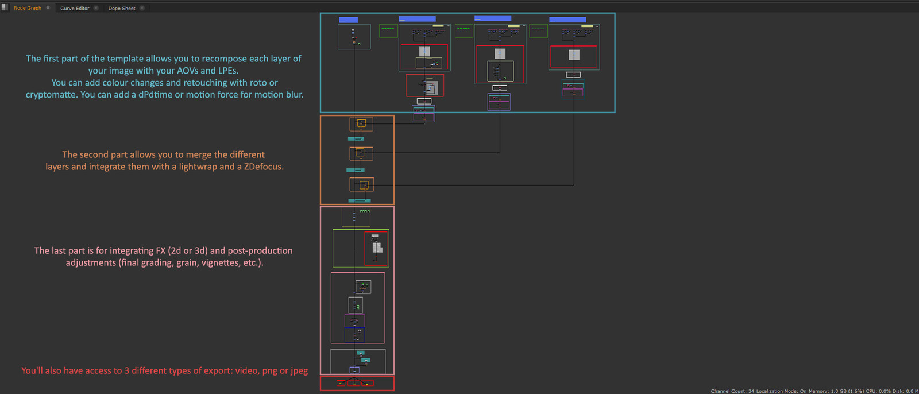This screenshot has width=919, height=394.
Task: Select the gray FX node in red backdrop
Action: 377,248
